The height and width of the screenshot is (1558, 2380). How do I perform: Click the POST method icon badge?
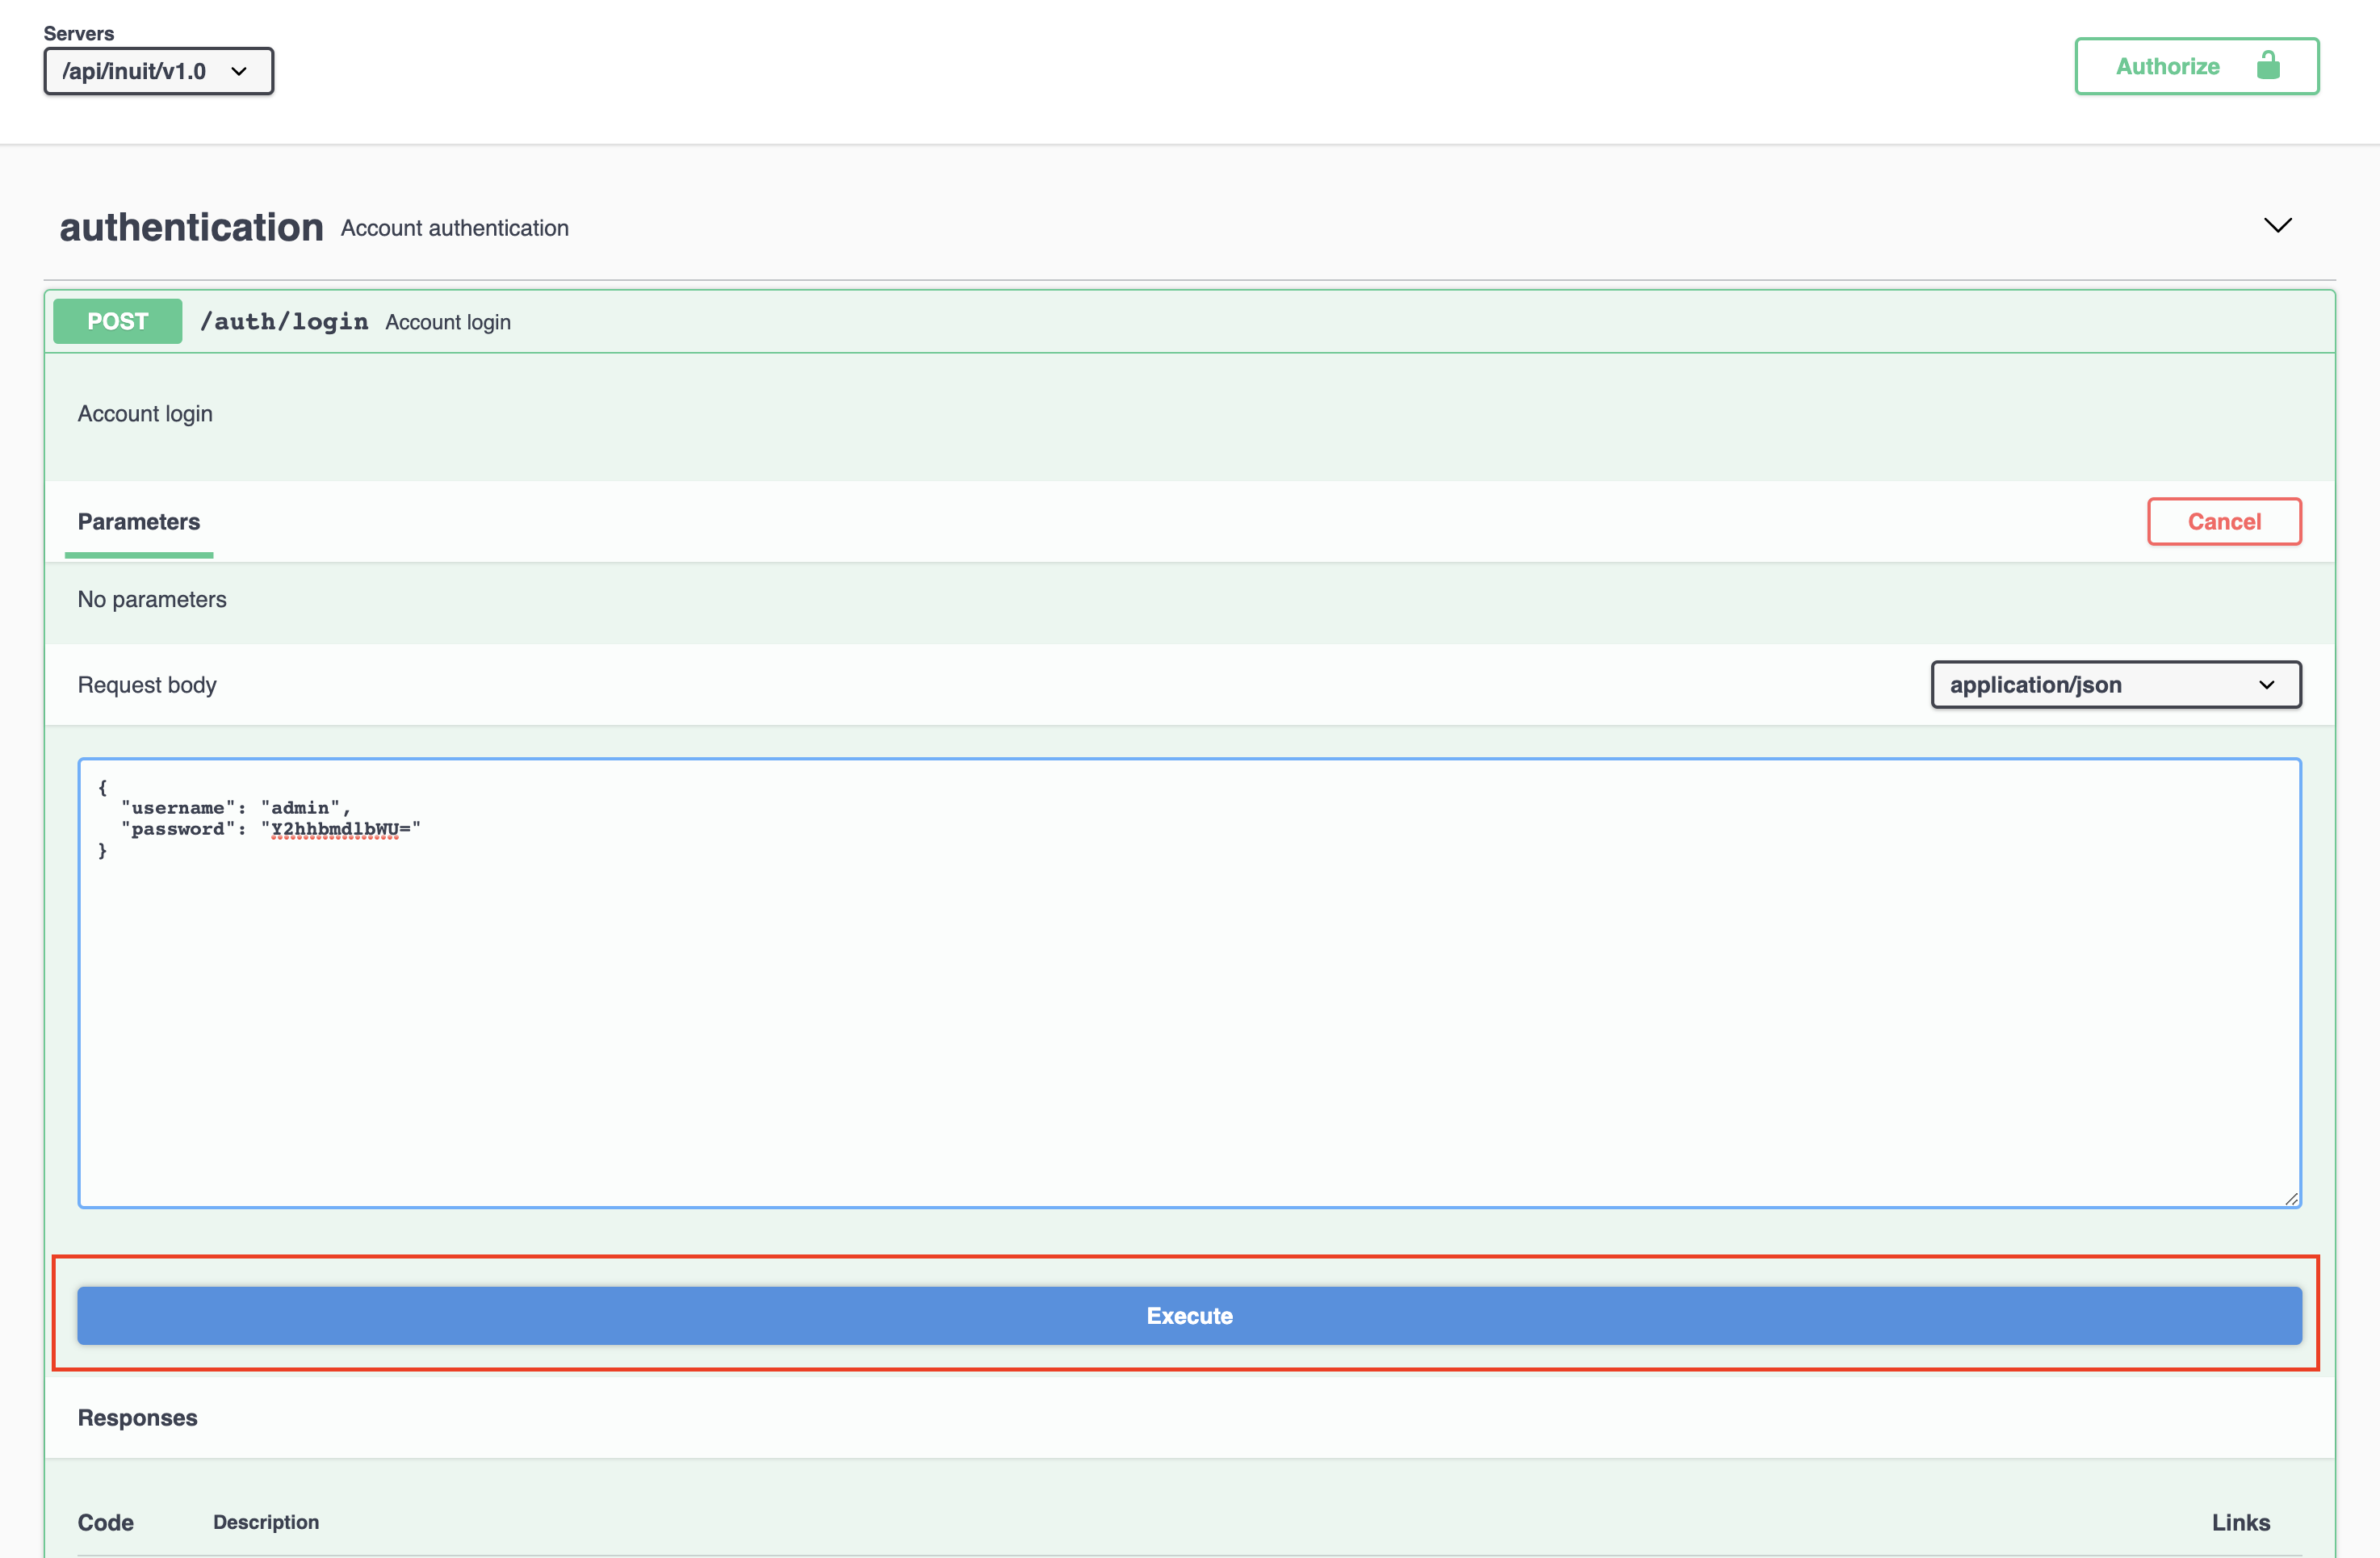point(118,321)
